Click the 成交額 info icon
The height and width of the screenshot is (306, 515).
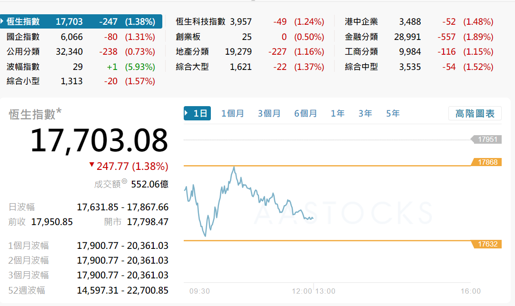coord(124,181)
